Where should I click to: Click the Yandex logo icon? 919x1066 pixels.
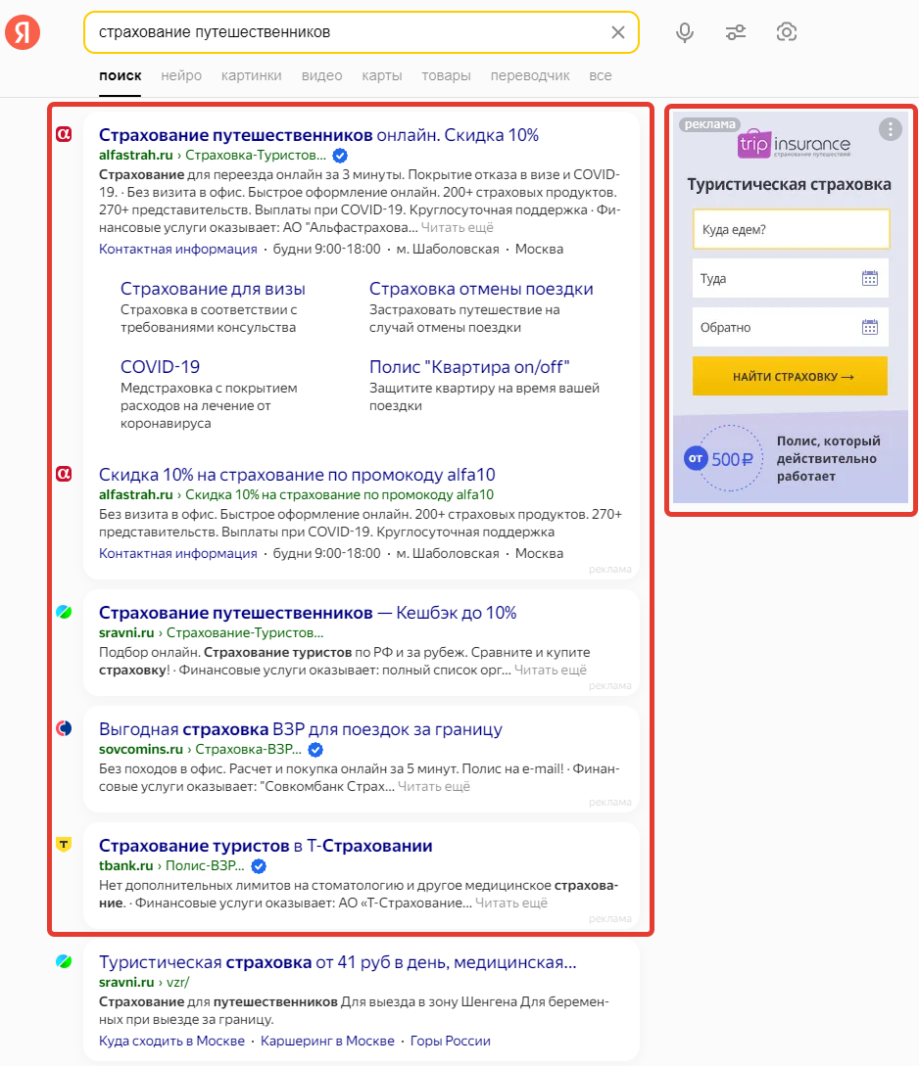(23, 32)
